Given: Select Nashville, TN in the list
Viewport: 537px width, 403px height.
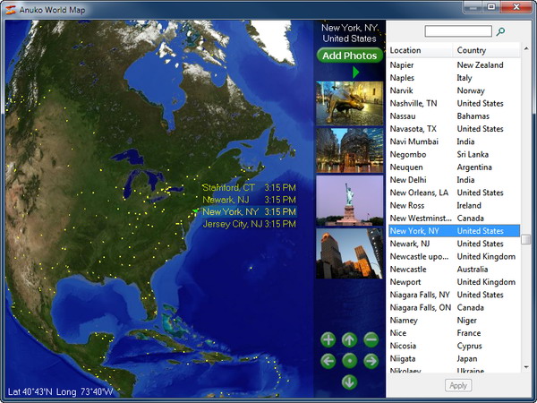Looking at the screenshot, I should 454,103.
